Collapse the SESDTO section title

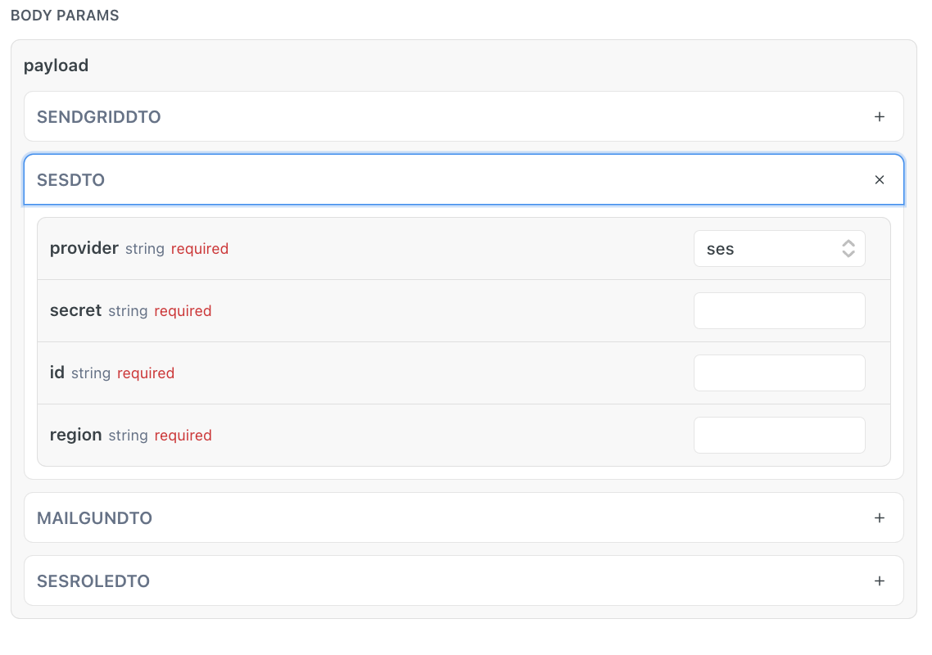tap(70, 180)
